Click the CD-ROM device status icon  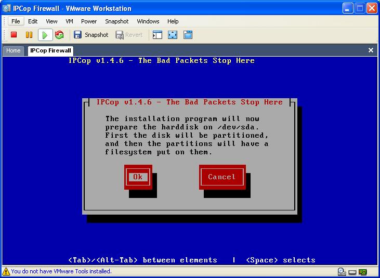pos(342,272)
